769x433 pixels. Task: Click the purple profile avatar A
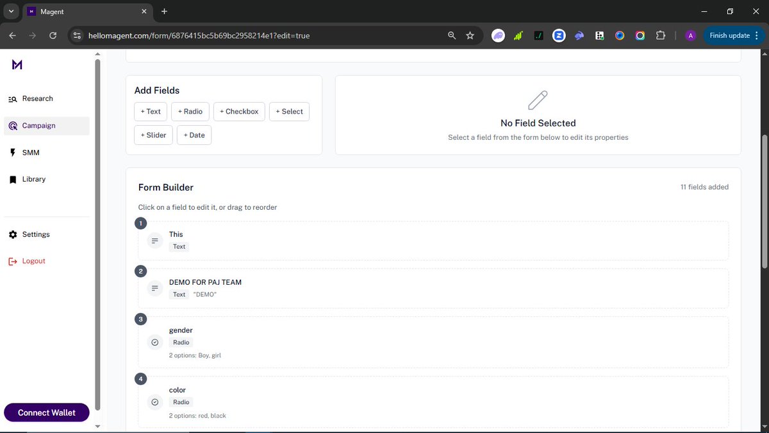click(690, 36)
